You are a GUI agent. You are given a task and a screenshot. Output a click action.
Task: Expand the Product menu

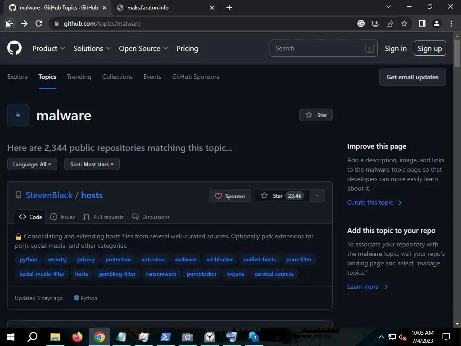tap(49, 49)
